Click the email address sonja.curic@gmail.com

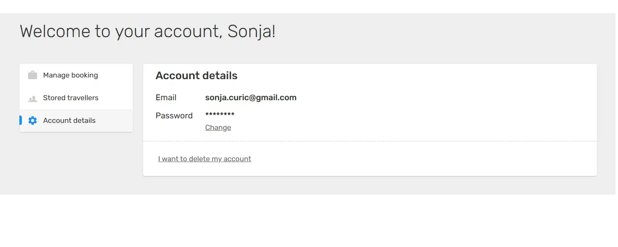click(250, 98)
